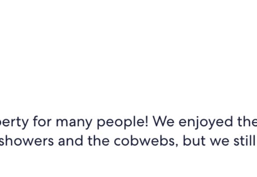Image resolution: width=257 pixels, height=177 pixels.
Task: Click the exclamation mark after "people"
Action: pos(147,121)
